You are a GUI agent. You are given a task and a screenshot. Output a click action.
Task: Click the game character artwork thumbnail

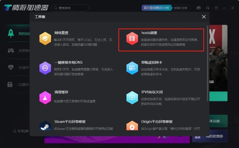coord(218,58)
